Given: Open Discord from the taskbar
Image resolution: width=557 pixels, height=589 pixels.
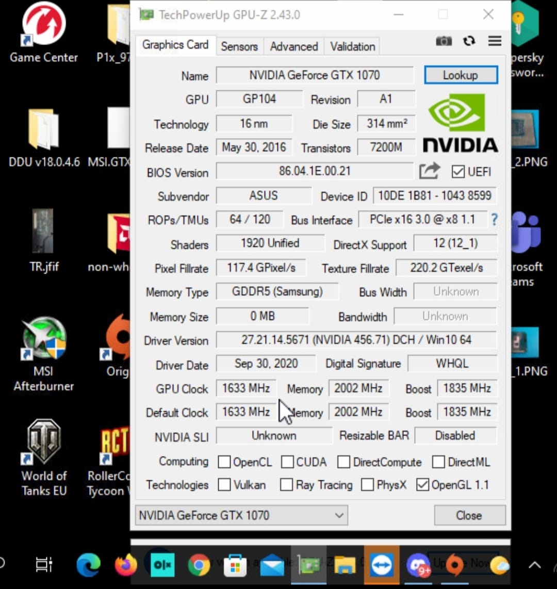Looking at the screenshot, I should (x=418, y=565).
